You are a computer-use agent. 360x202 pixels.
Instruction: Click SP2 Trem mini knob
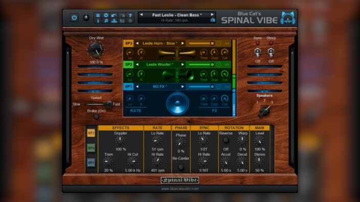[x=204, y=74]
